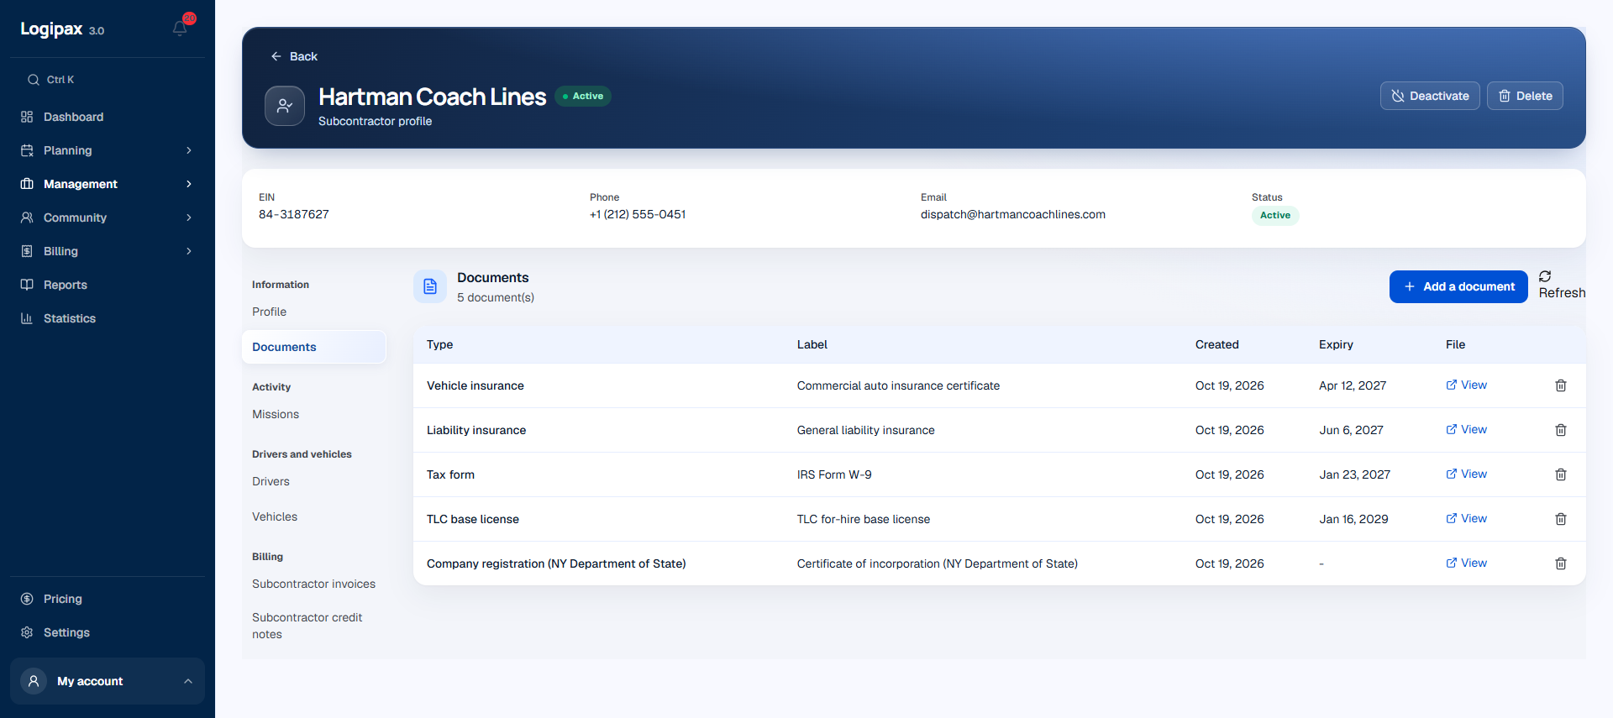Expand the My account menu
Viewport: 1613px width, 718px height.
[108, 681]
